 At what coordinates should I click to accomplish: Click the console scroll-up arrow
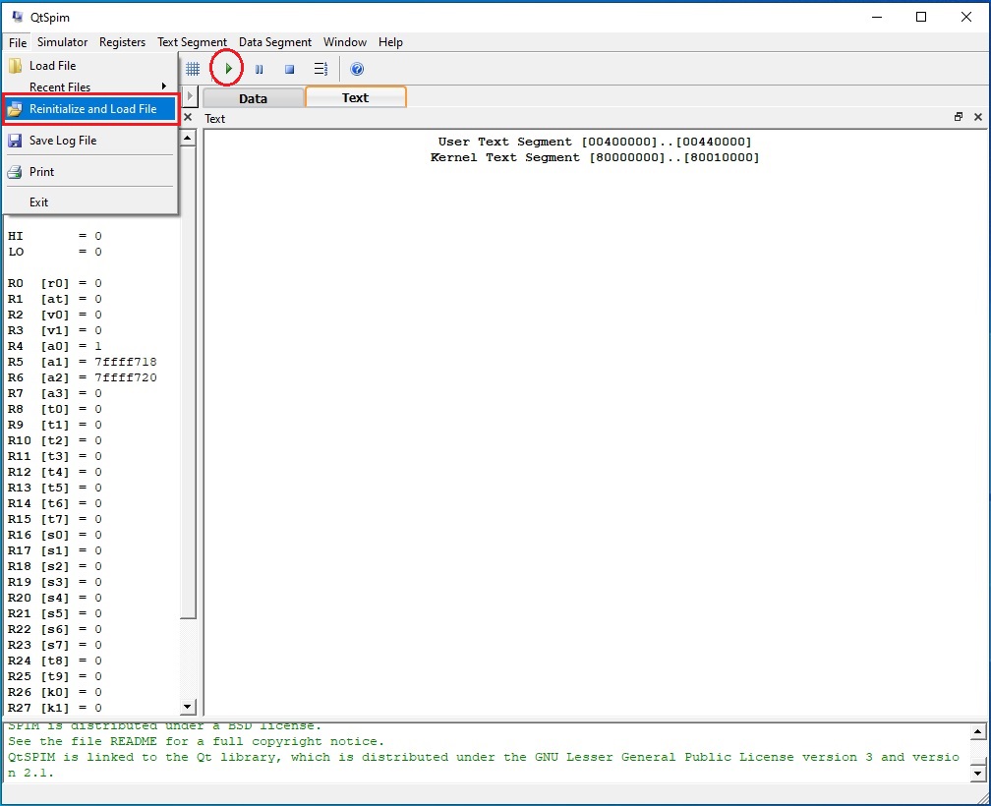point(977,732)
